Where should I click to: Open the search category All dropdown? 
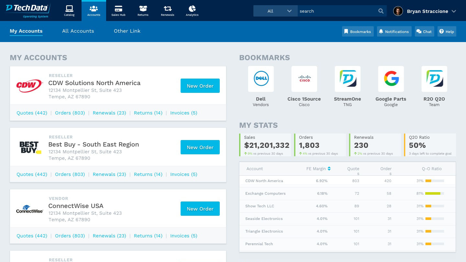(x=275, y=11)
